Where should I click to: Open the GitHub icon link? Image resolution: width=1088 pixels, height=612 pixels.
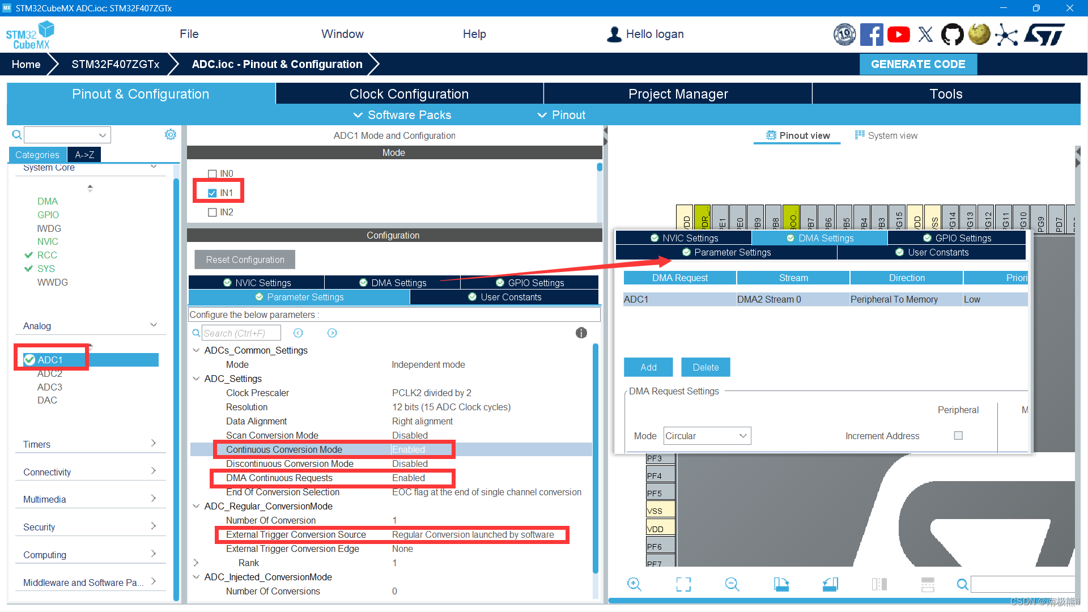(x=952, y=35)
